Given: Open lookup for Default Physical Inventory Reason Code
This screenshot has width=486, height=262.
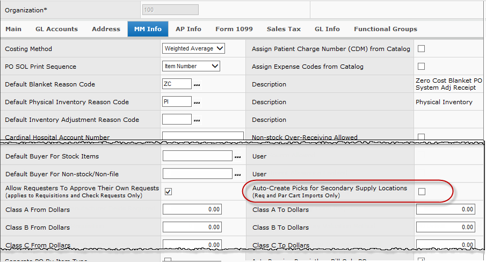Looking at the screenshot, I should [197, 103].
